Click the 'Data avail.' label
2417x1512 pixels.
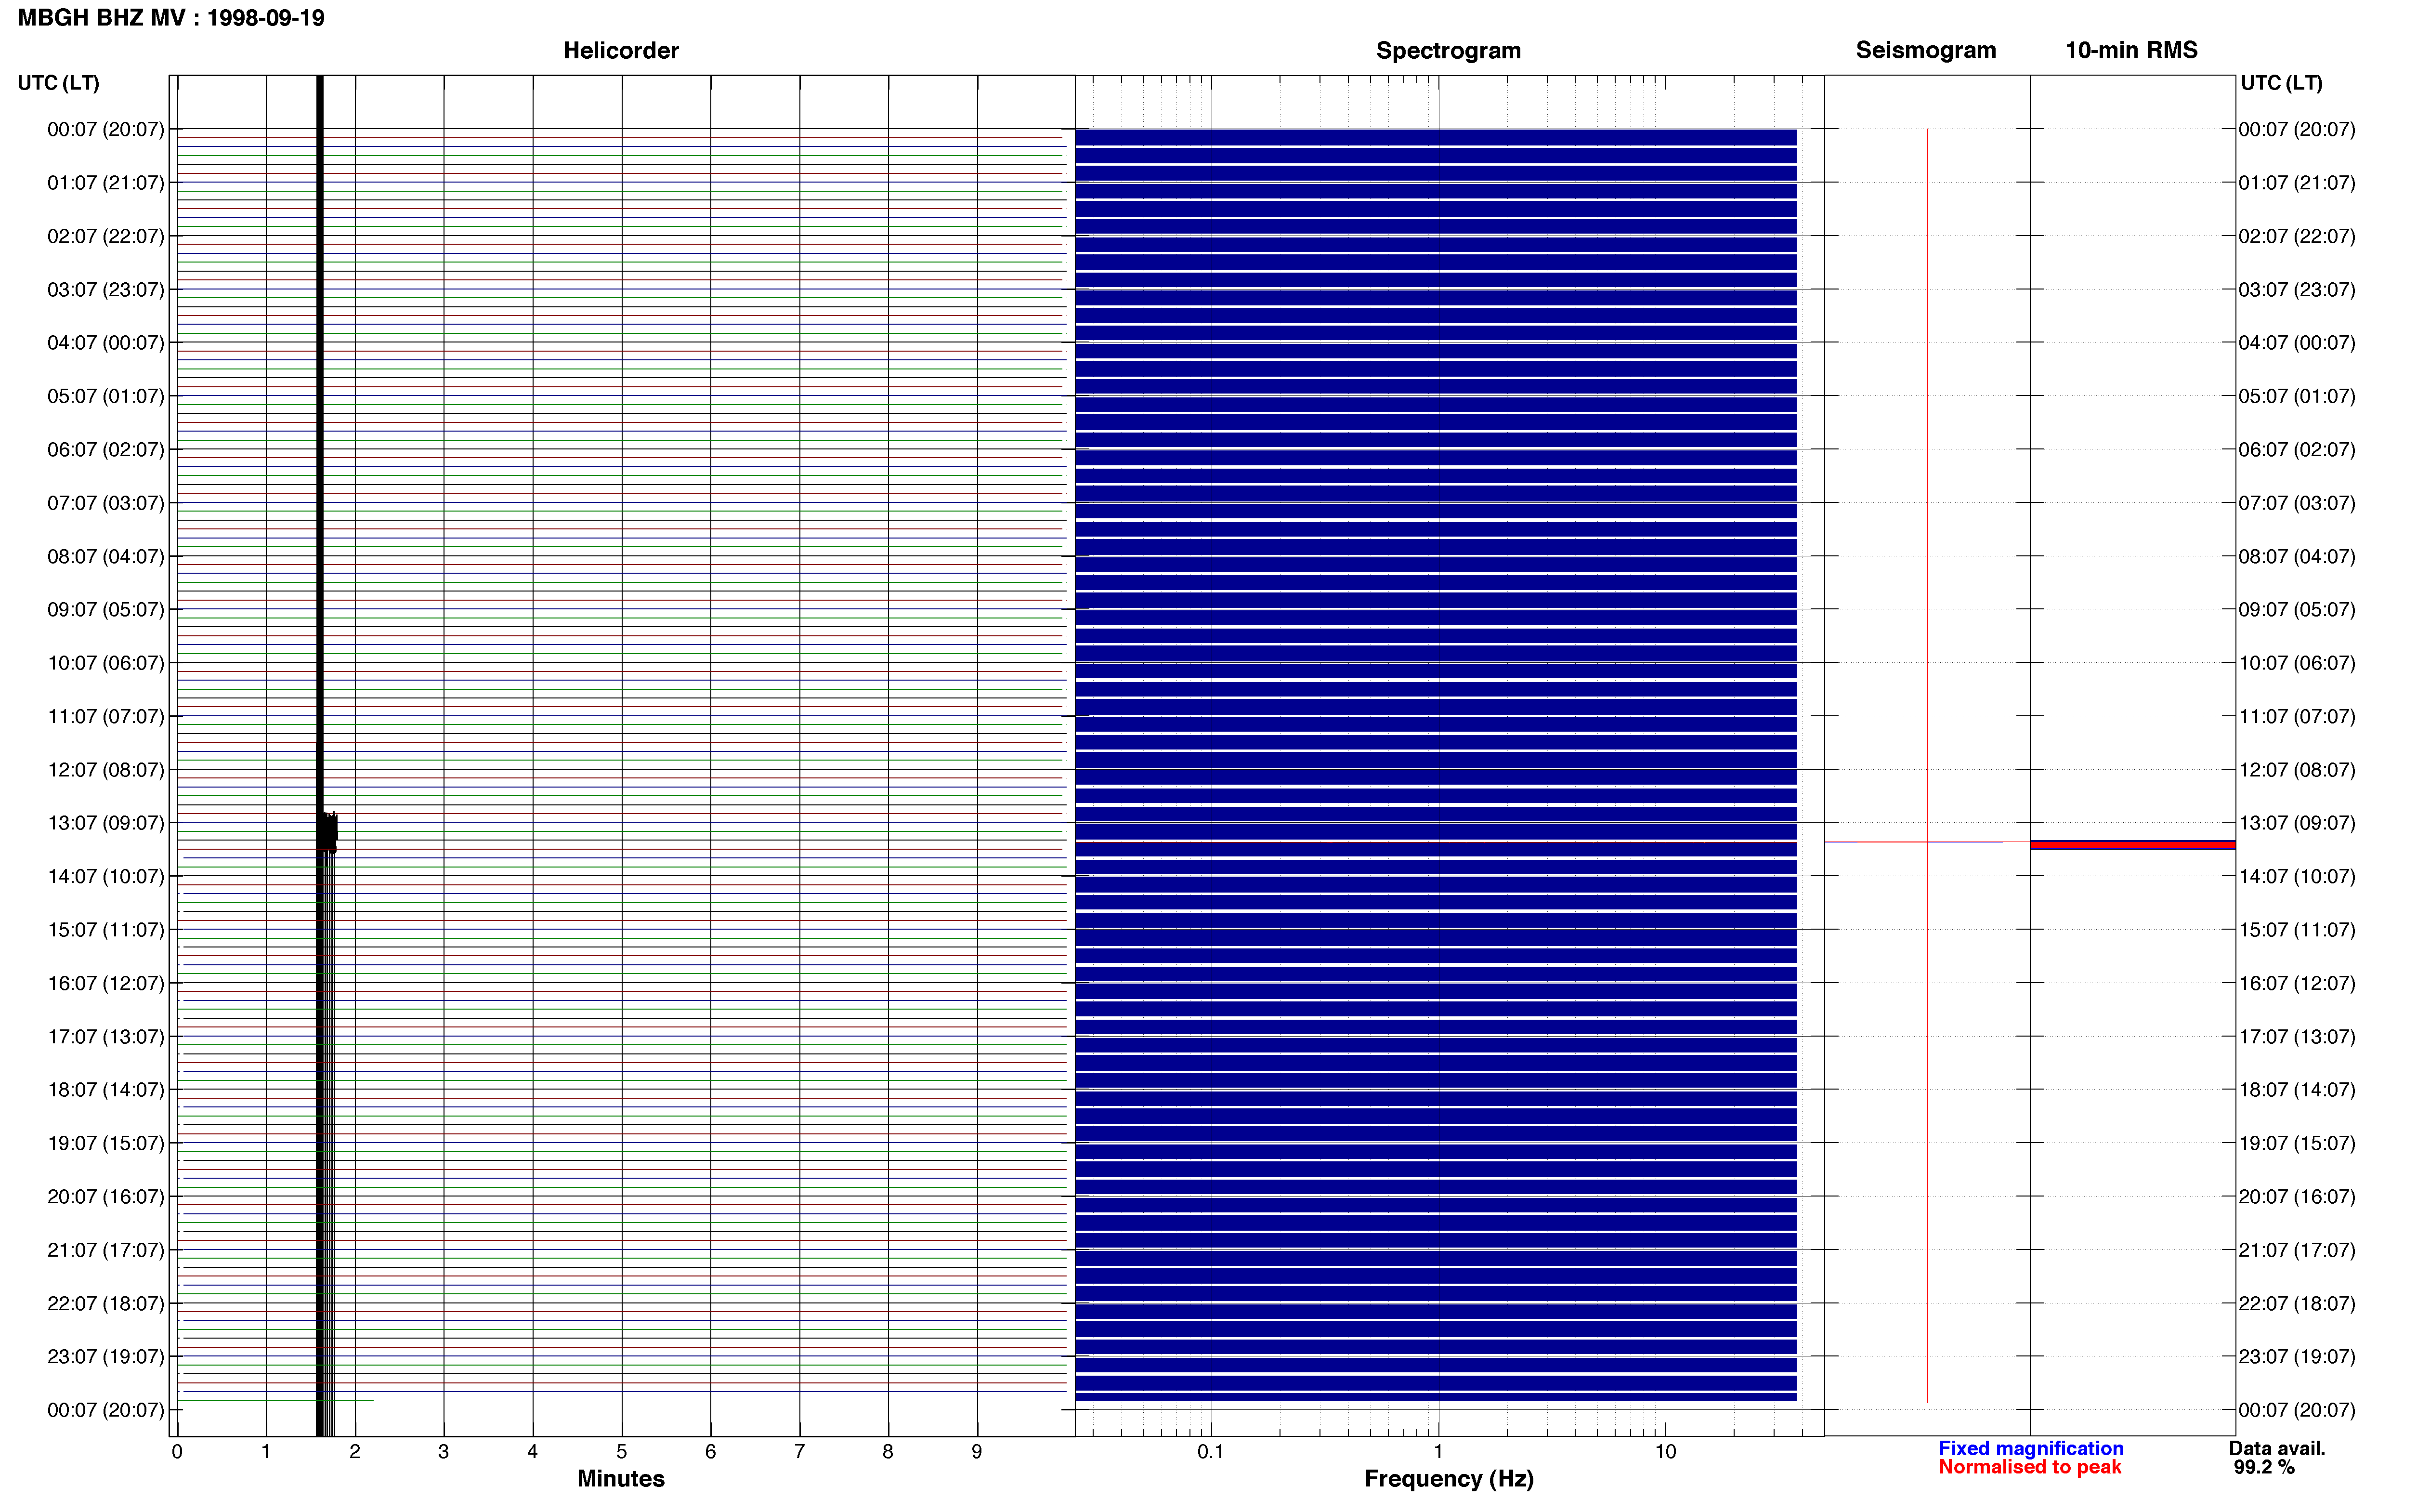pos(2277,1448)
